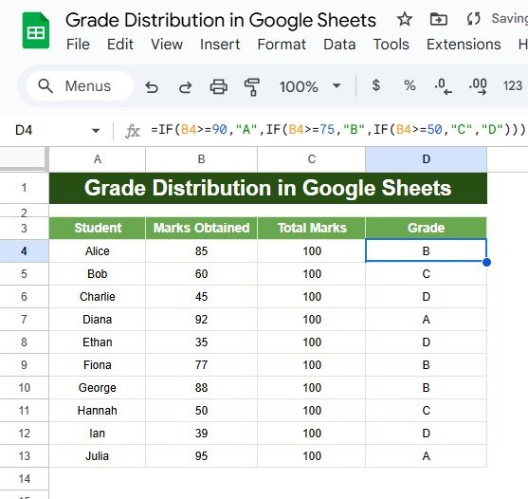Click the Saving sync status icon
The image size is (528, 499).
point(473,19)
